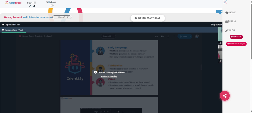Click 'switch to alternate room' text
The width and height of the screenshot is (253, 113).
pyautogui.click(x=37, y=17)
